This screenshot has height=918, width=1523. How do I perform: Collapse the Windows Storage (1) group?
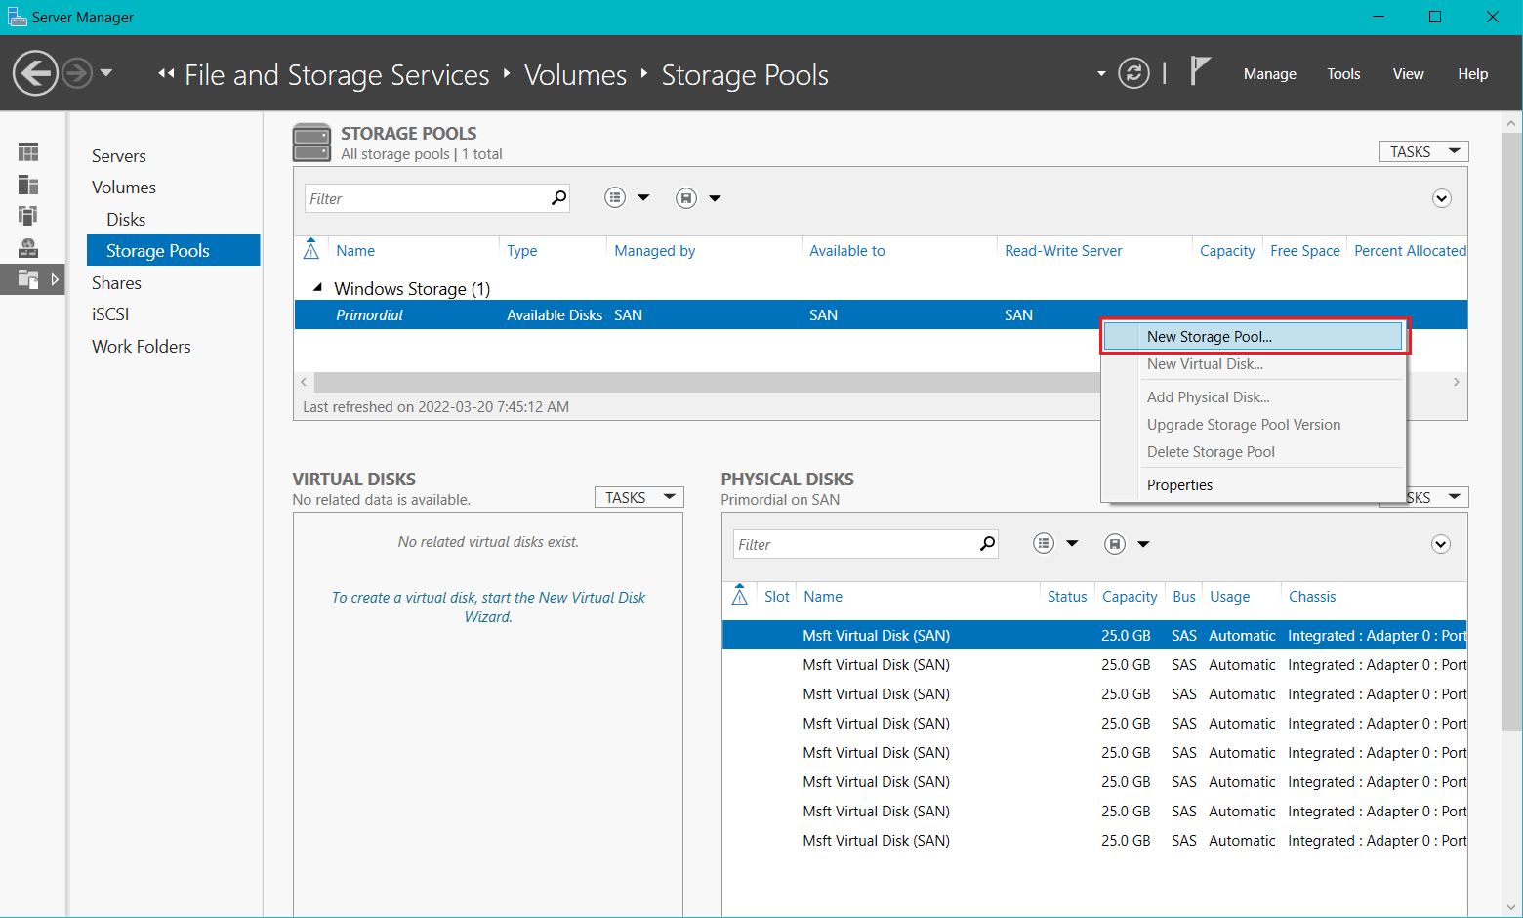pos(317,288)
